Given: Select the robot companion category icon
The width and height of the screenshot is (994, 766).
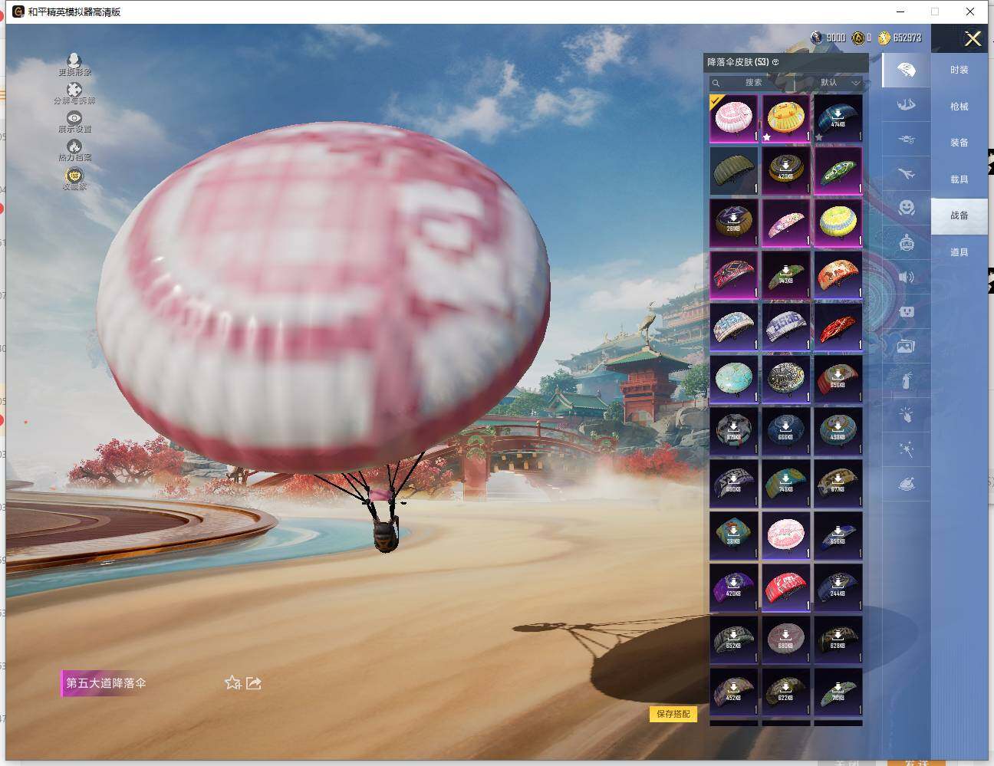Looking at the screenshot, I should tap(906, 242).
